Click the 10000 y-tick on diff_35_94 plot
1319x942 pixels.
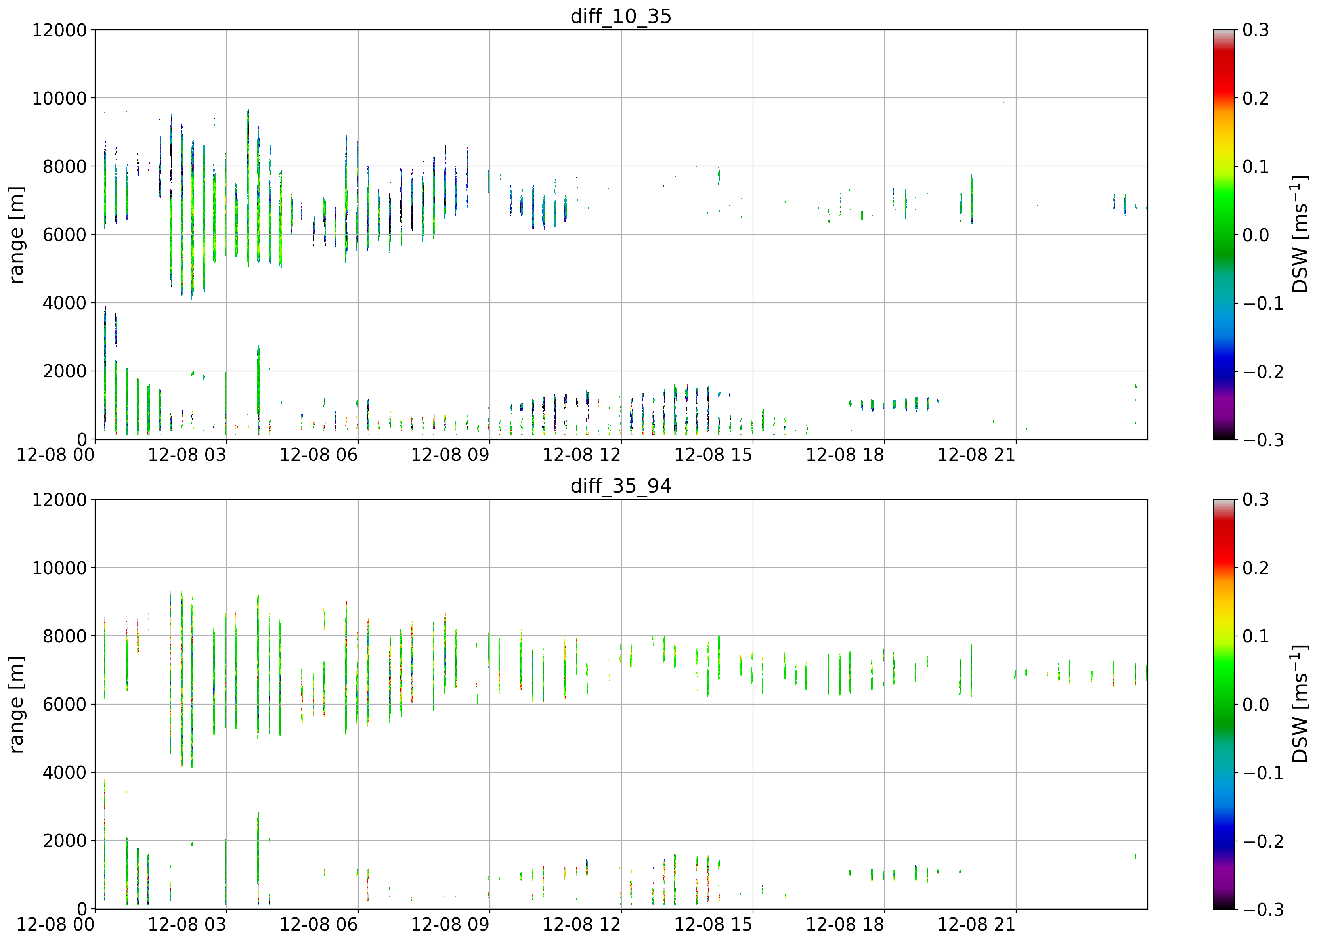pos(59,568)
